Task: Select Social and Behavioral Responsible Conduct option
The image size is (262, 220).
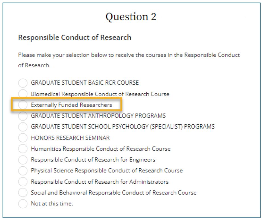Action: click(23, 193)
